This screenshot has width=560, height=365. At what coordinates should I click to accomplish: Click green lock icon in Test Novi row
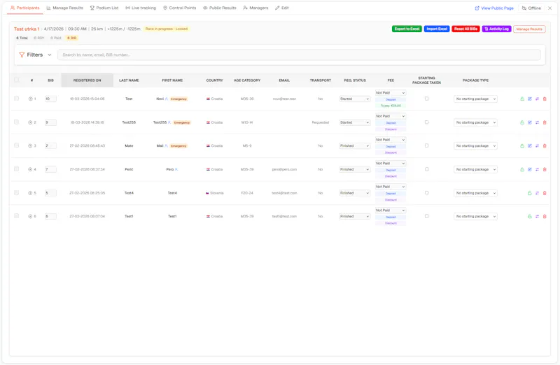coord(522,99)
